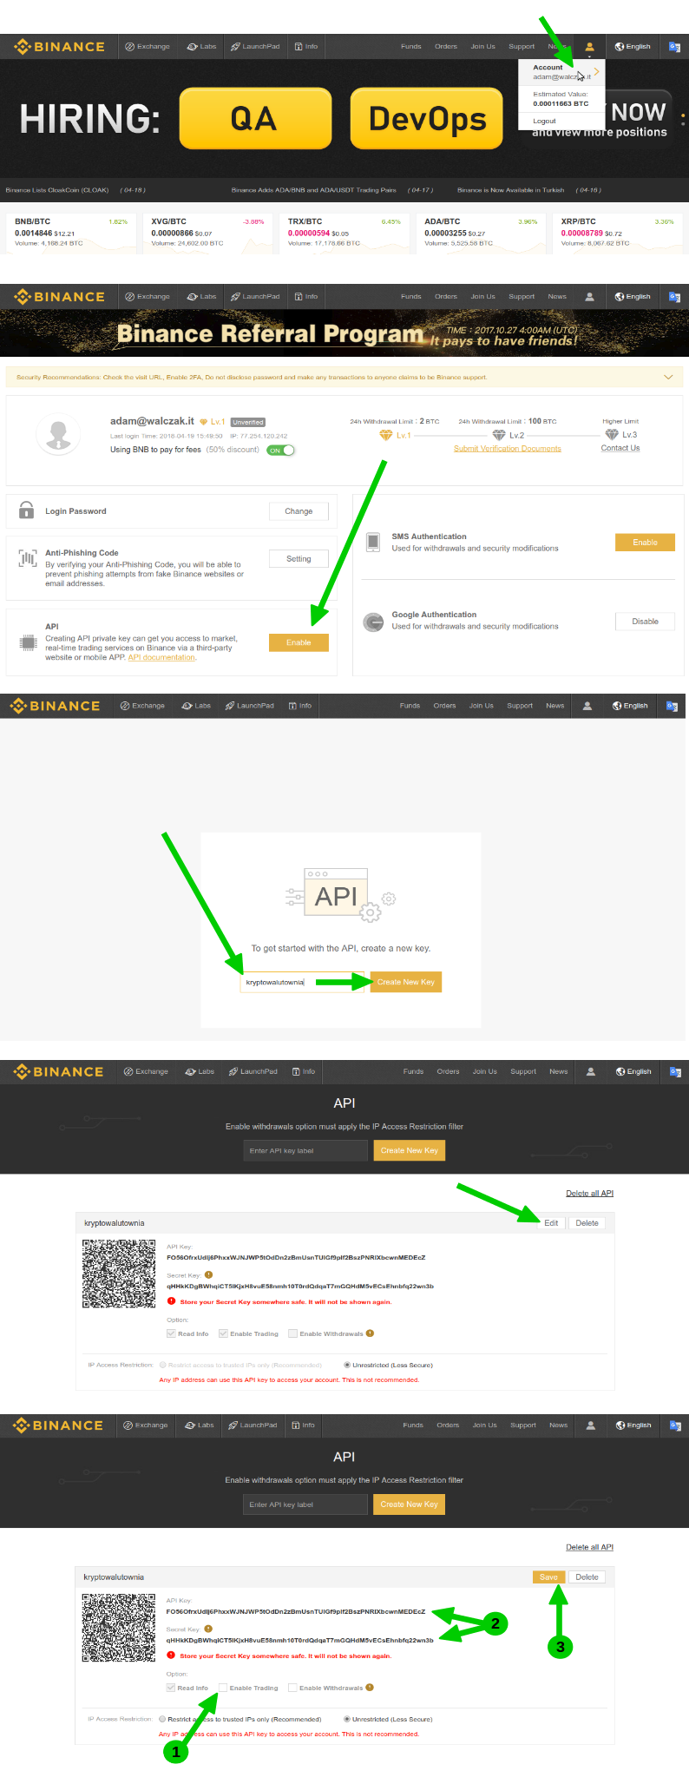Open the XRP/BTC ticker card

point(619,233)
